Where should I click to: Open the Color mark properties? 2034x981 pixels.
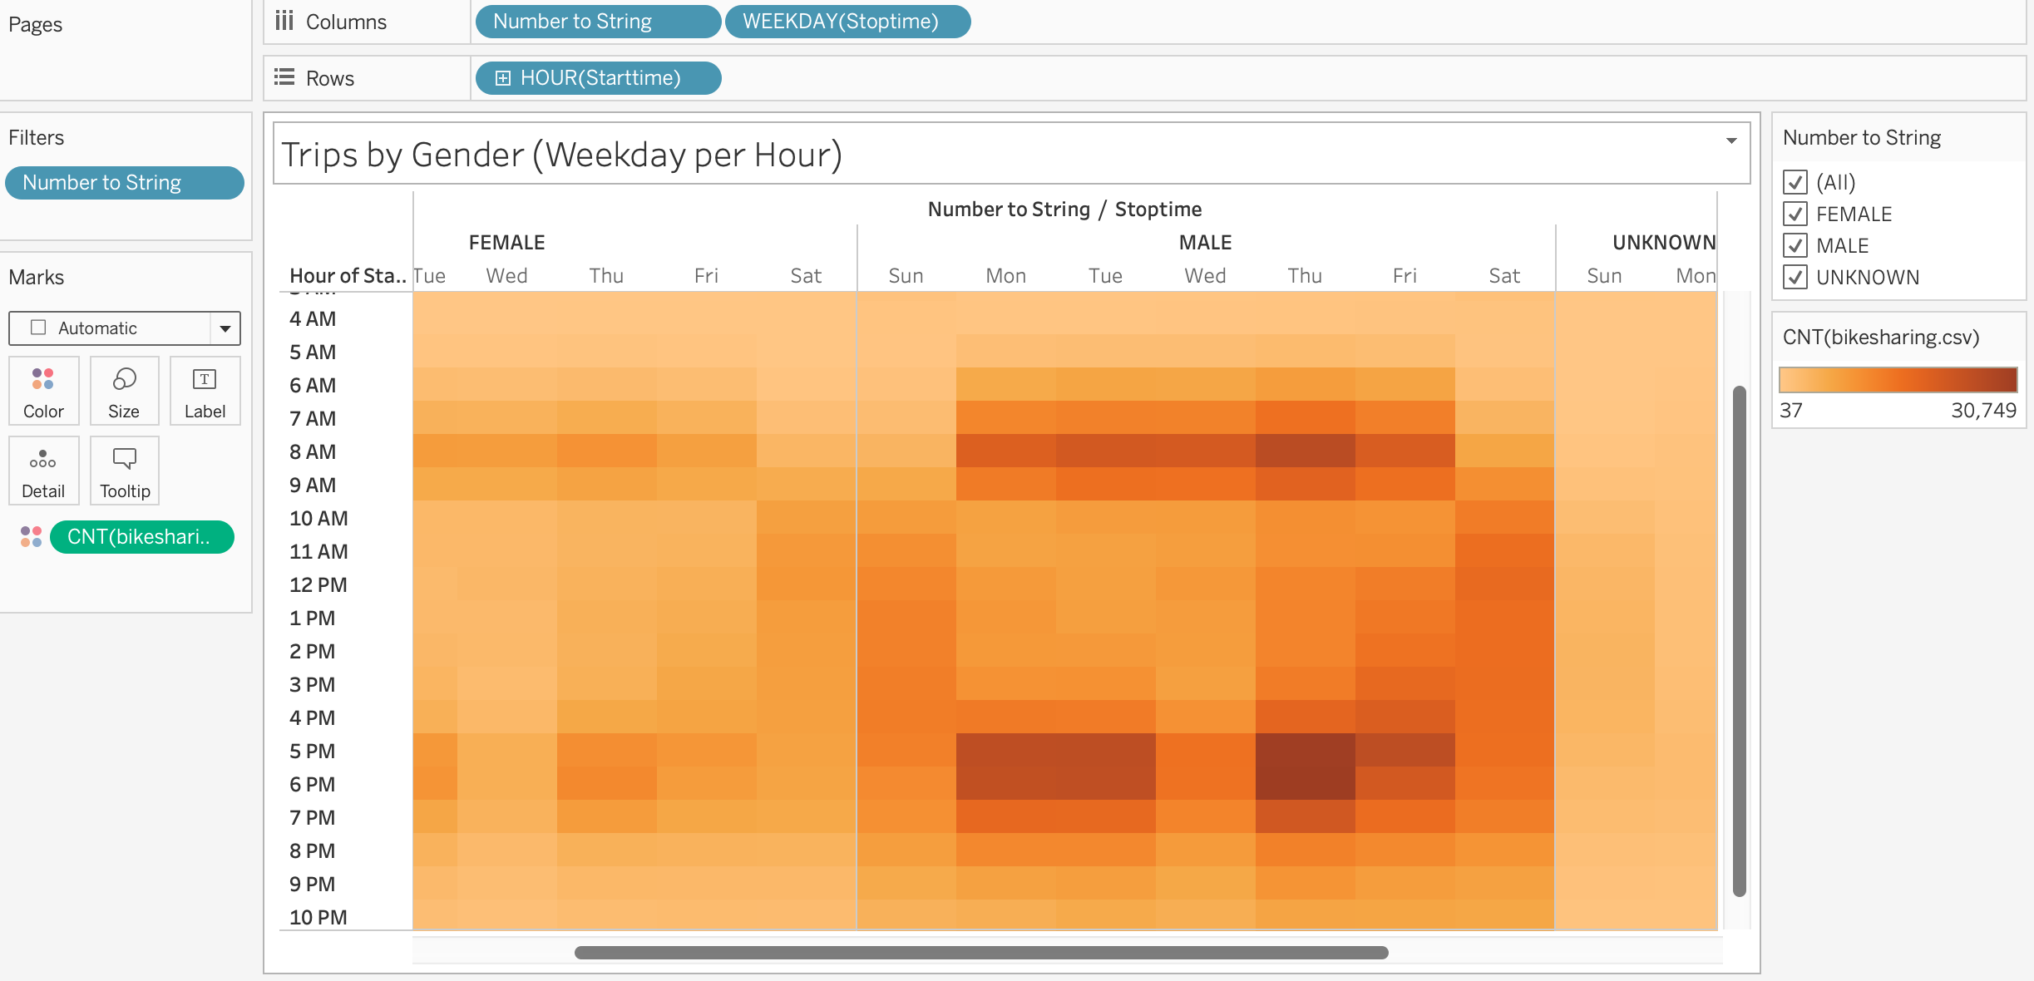point(43,391)
